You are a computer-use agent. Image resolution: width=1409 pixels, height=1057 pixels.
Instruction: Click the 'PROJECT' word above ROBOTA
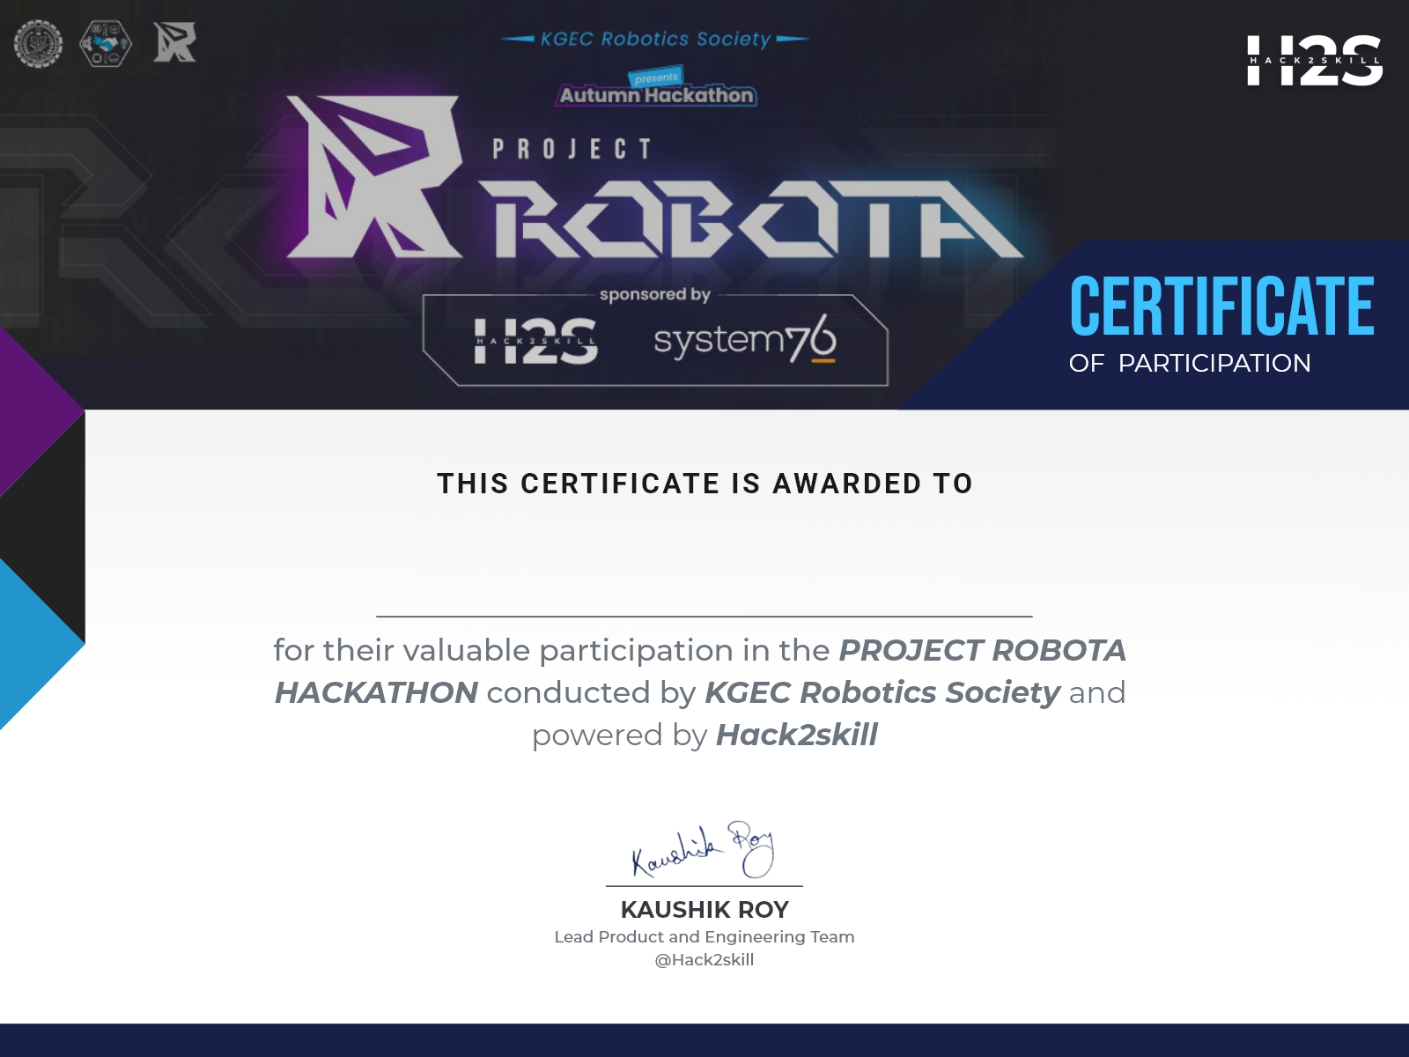pyautogui.click(x=572, y=149)
